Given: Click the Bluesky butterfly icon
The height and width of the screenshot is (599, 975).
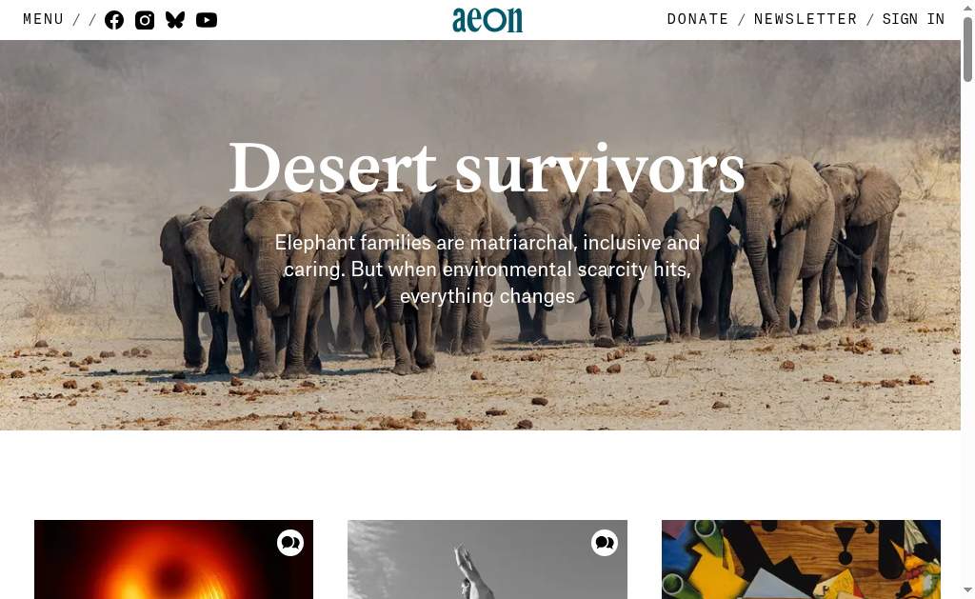Looking at the screenshot, I should [175, 20].
